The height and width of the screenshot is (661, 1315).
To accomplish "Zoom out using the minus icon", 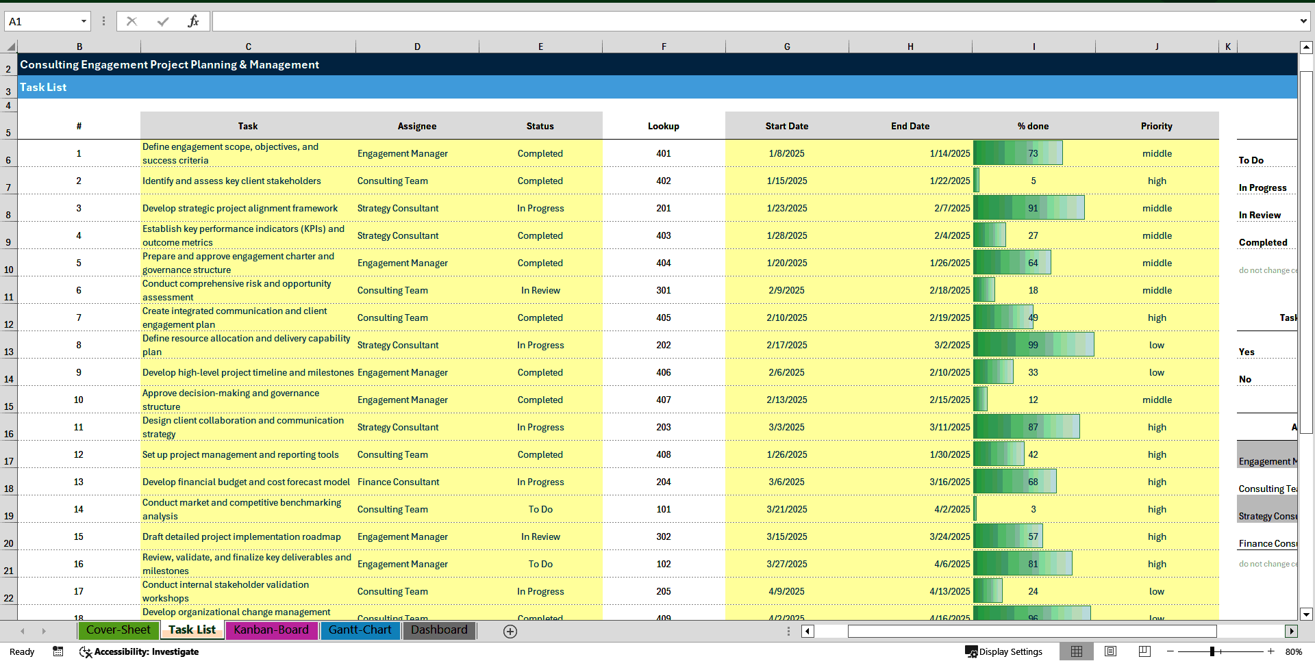I will click(x=1171, y=651).
